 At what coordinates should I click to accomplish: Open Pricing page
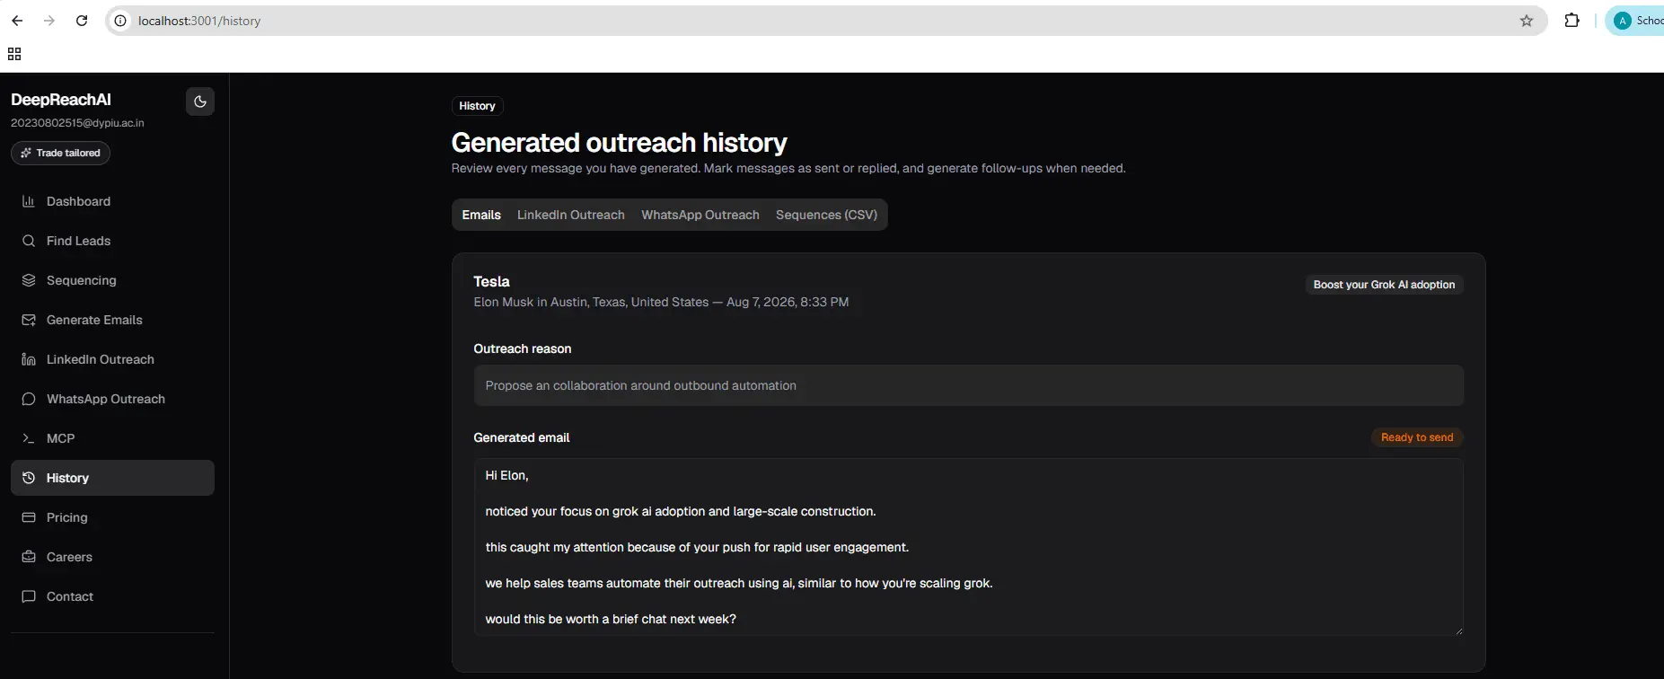pyautogui.click(x=112, y=517)
